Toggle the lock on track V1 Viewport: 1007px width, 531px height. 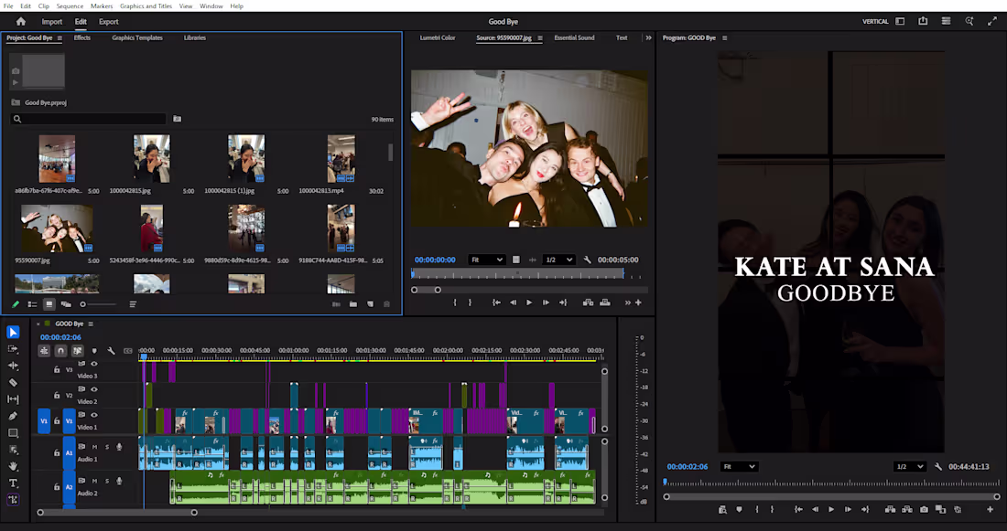click(57, 421)
